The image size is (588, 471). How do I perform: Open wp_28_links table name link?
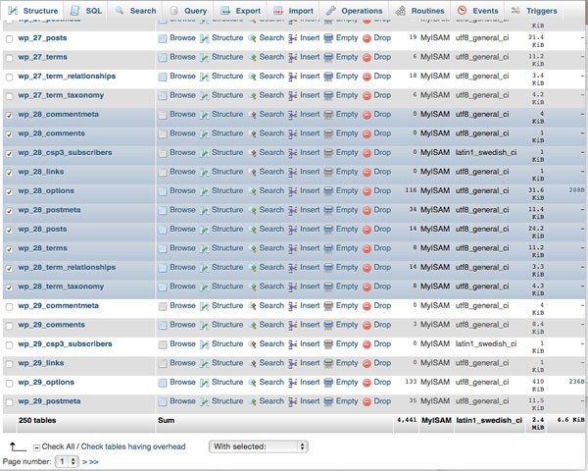[x=41, y=172]
